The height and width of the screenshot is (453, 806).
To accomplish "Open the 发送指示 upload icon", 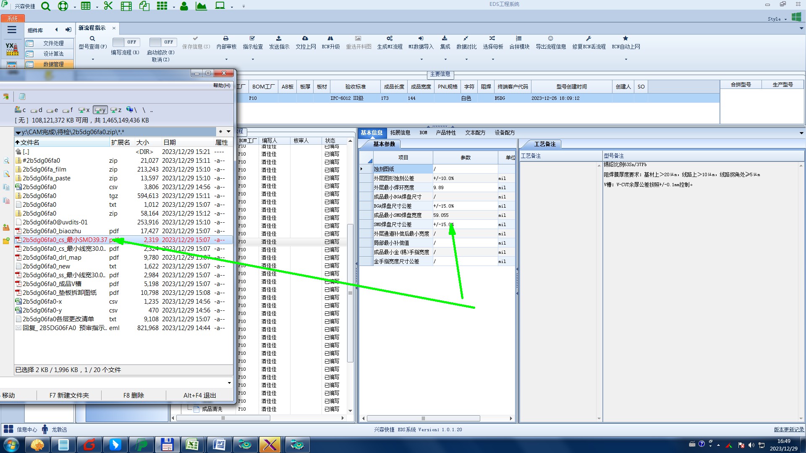I will point(279,39).
